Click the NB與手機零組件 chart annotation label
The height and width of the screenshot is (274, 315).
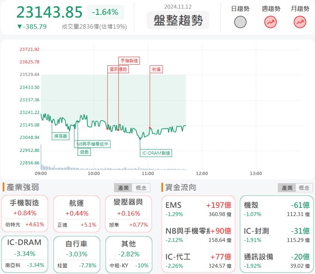(x=92, y=144)
